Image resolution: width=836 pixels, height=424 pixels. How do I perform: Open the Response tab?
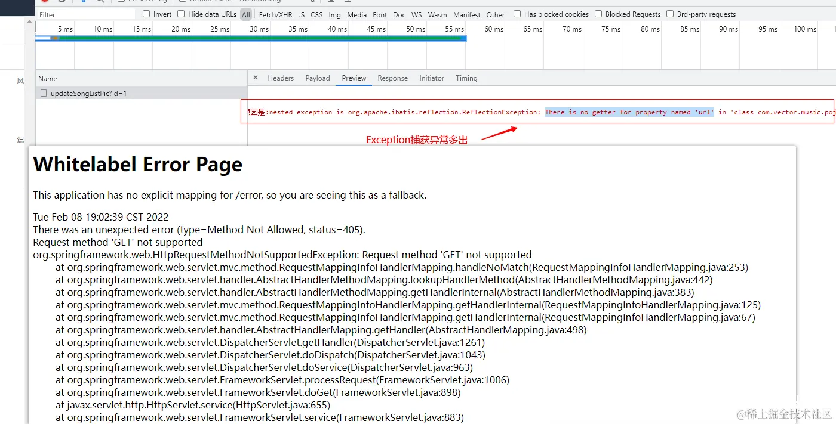point(393,78)
